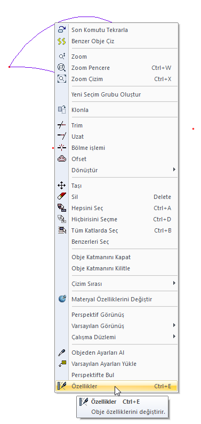
Task: Click the Zoom Çizim icon
Action: click(62, 79)
